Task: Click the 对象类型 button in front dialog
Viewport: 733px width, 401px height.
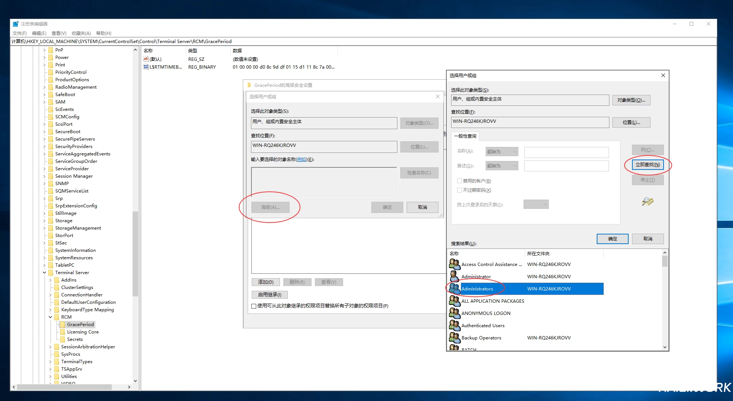Action: pyautogui.click(x=631, y=100)
